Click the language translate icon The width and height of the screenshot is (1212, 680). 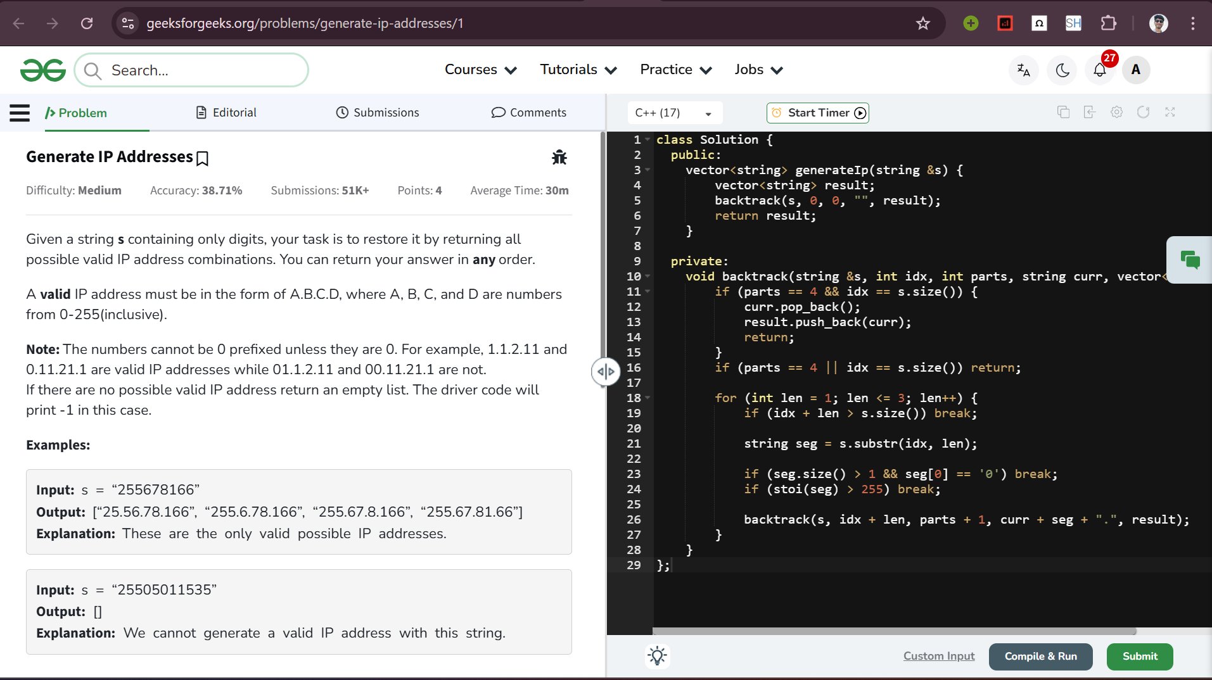click(1023, 70)
